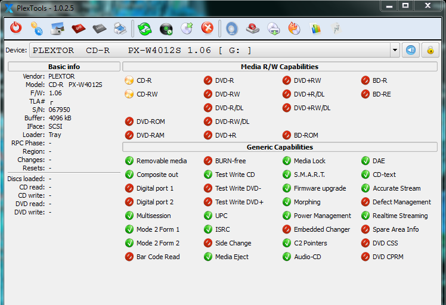Click the CD-RW capability icon
The image size is (446, 305).
pyautogui.click(x=129, y=94)
